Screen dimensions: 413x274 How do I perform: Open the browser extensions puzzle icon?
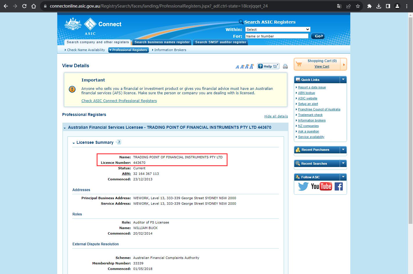tap(369, 6)
